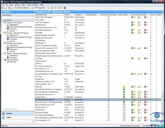This screenshot has height=128, width=165.
Task: Open Devices under Windows 7 RC Reports
Action: (x=12, y=31)
